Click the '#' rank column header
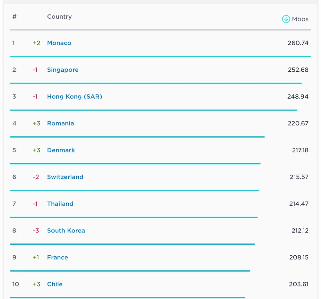 (14, 16)
